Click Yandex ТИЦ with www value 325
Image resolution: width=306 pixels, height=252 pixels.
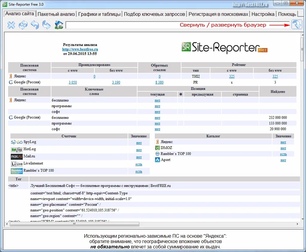(x=232, y=76)
